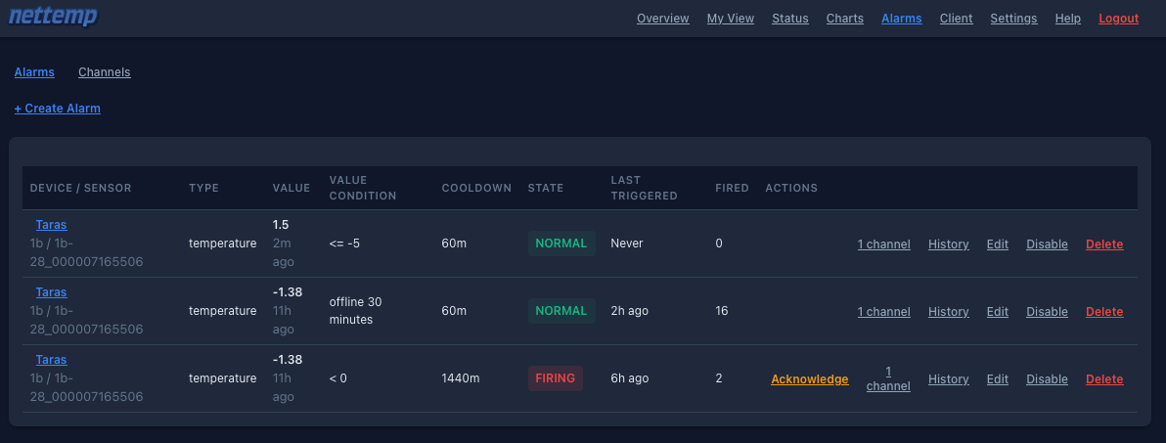This screenshot has width=1166, height=443.
Task: Select the Alarms sub-tab
Action: pos(34,72)
